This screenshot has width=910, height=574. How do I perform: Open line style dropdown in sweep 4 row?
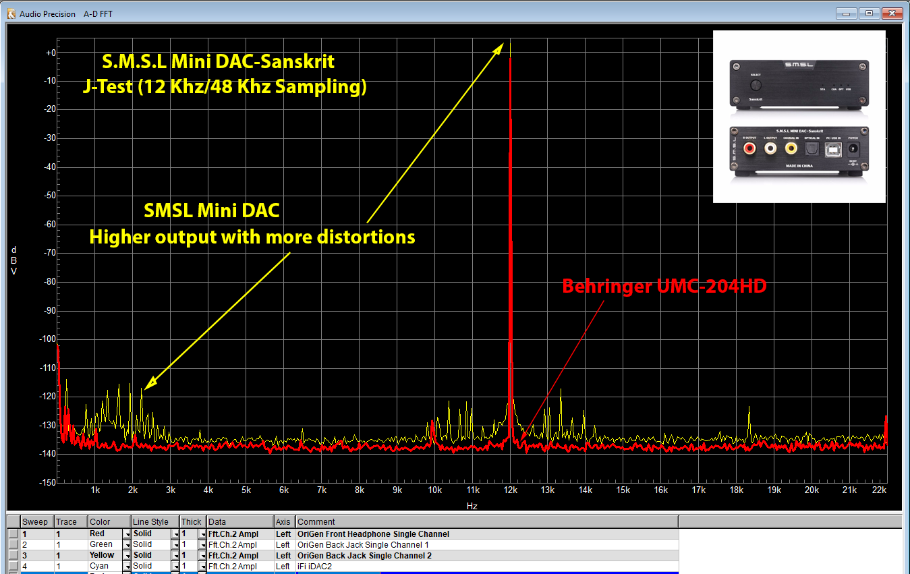[175, 567]
